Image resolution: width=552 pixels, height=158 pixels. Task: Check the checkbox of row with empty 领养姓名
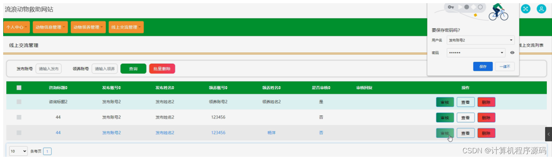point(19,117)
